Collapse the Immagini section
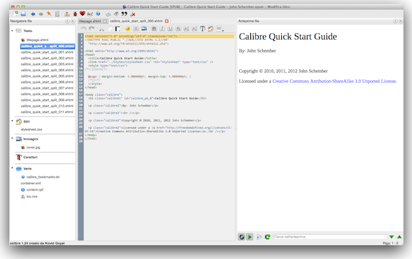Viewport: 412px width, 259px height. coord(12,138)
